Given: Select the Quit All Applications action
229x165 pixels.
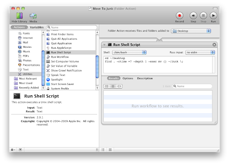Looking at the screenshot, I should tap(64, 39).
